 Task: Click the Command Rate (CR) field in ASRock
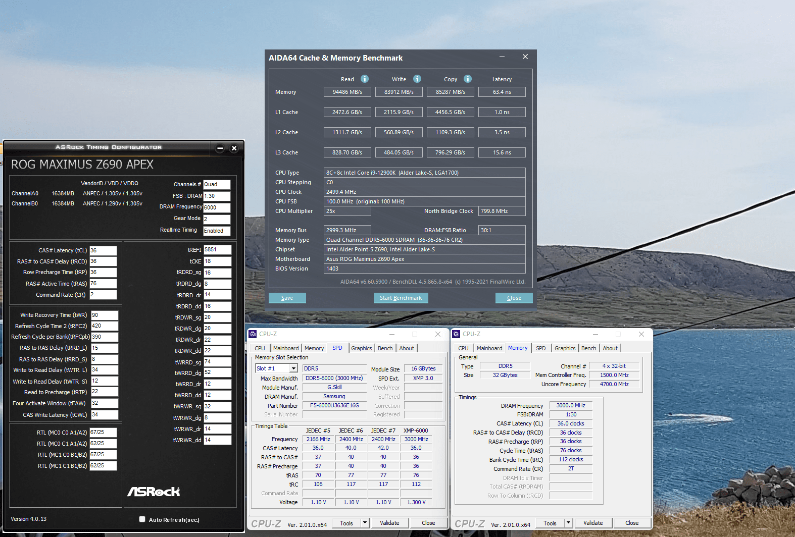pos(103,295)
